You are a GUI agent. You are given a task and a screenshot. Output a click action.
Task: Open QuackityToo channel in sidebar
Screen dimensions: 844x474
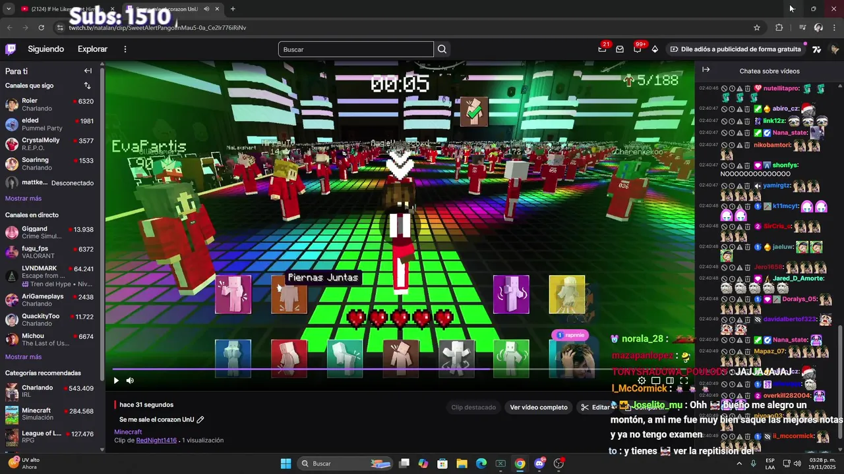click(50, 320)
